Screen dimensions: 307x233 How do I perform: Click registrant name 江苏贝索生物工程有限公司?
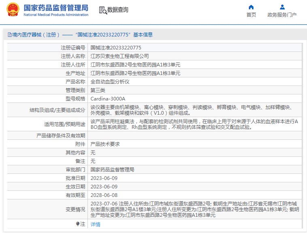pyautogui.click(x=119, y=56)
